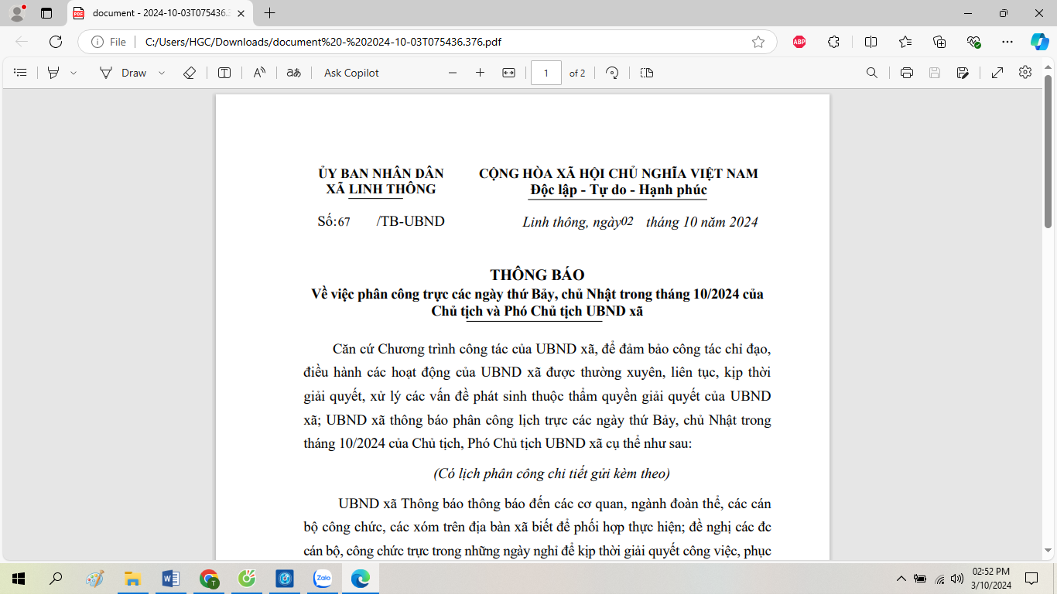Open Zalo from taskbar
Image resolution: width=1057 pixels, height=608 pixels.
(323, 579)
